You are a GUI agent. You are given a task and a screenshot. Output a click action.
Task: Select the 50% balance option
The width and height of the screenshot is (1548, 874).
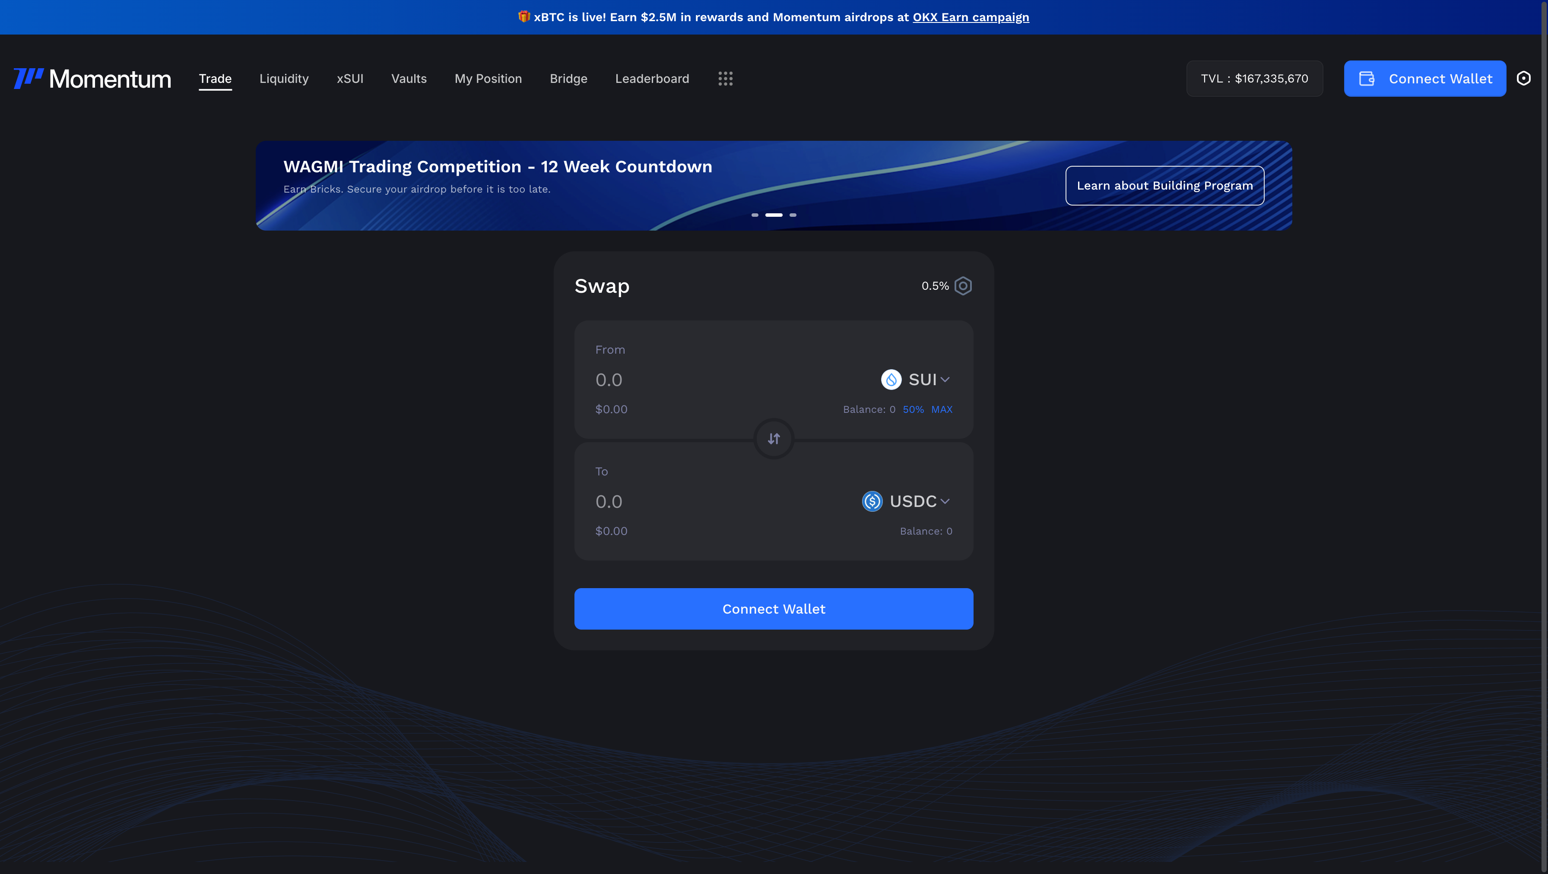tap(914, 410)
